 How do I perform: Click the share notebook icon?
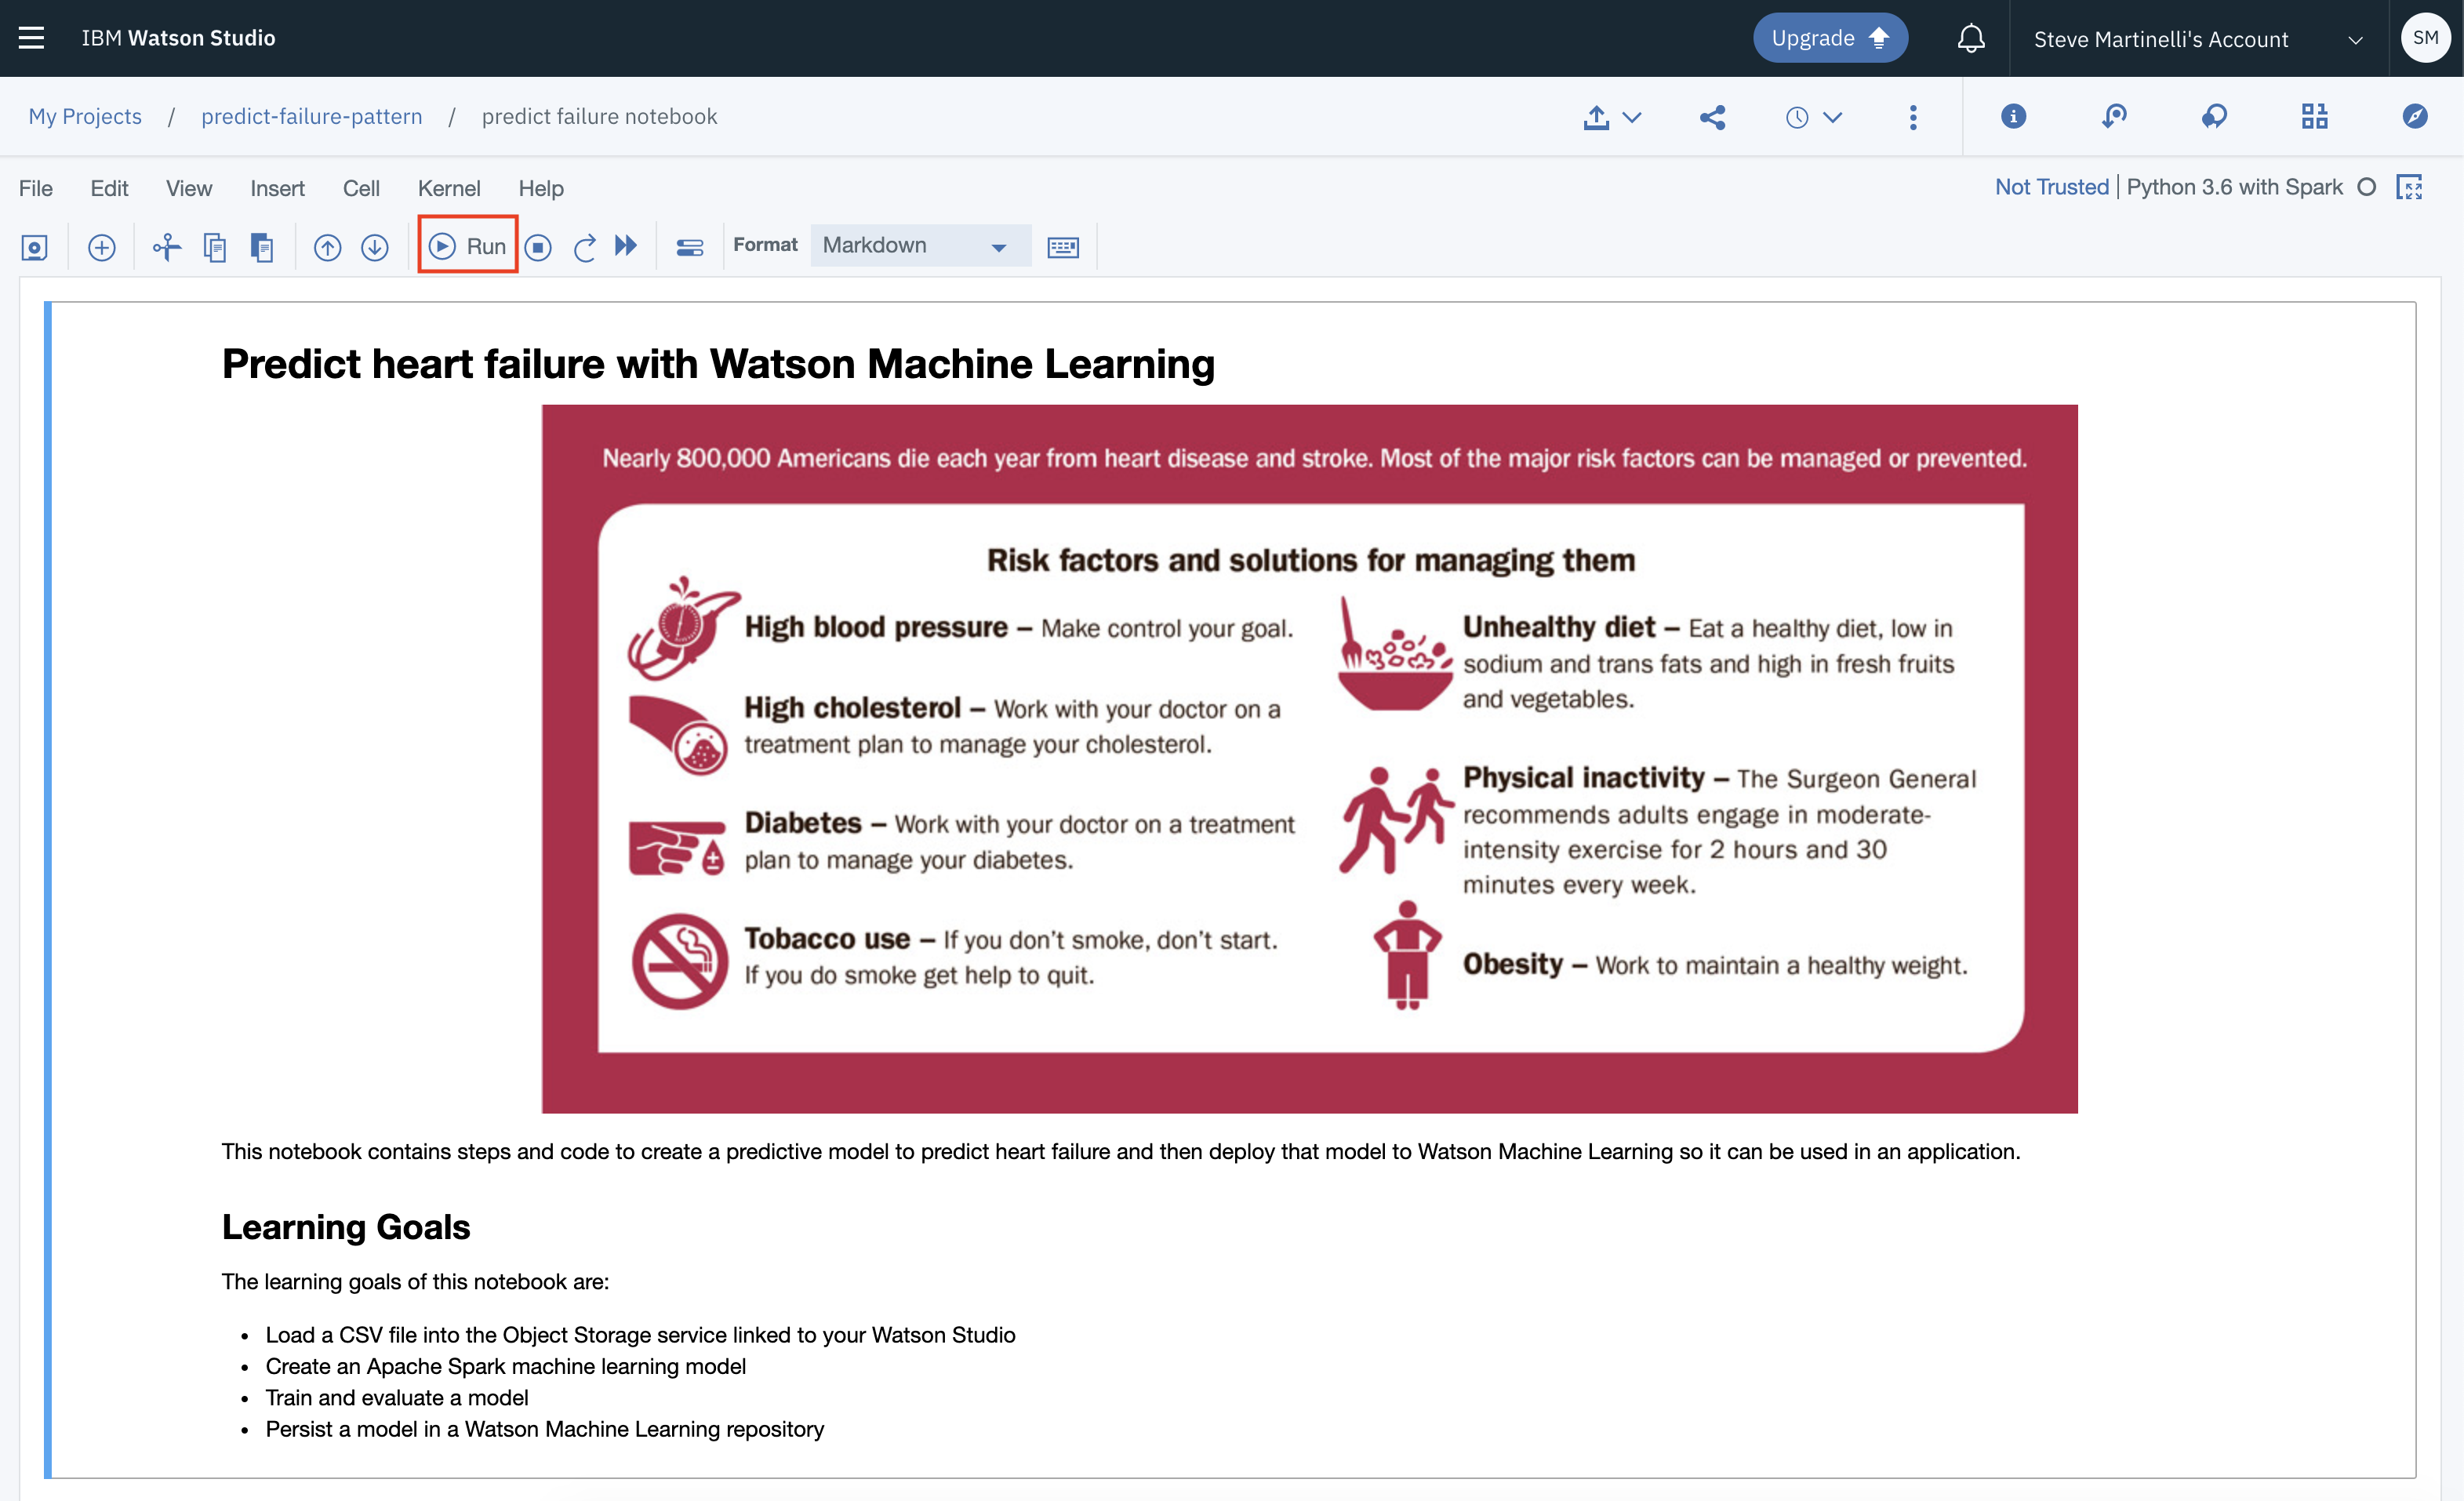1712,117
